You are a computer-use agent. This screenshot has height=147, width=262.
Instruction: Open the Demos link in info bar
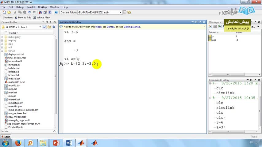[111, 27]
